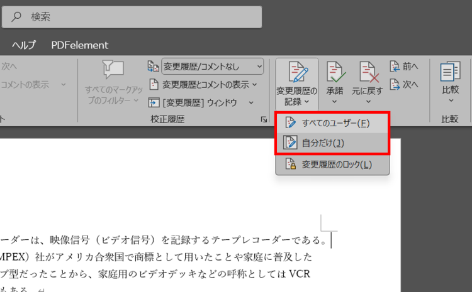Click the 比較 group label below ribbon
The image size is (472, 292).
[450, 119]
